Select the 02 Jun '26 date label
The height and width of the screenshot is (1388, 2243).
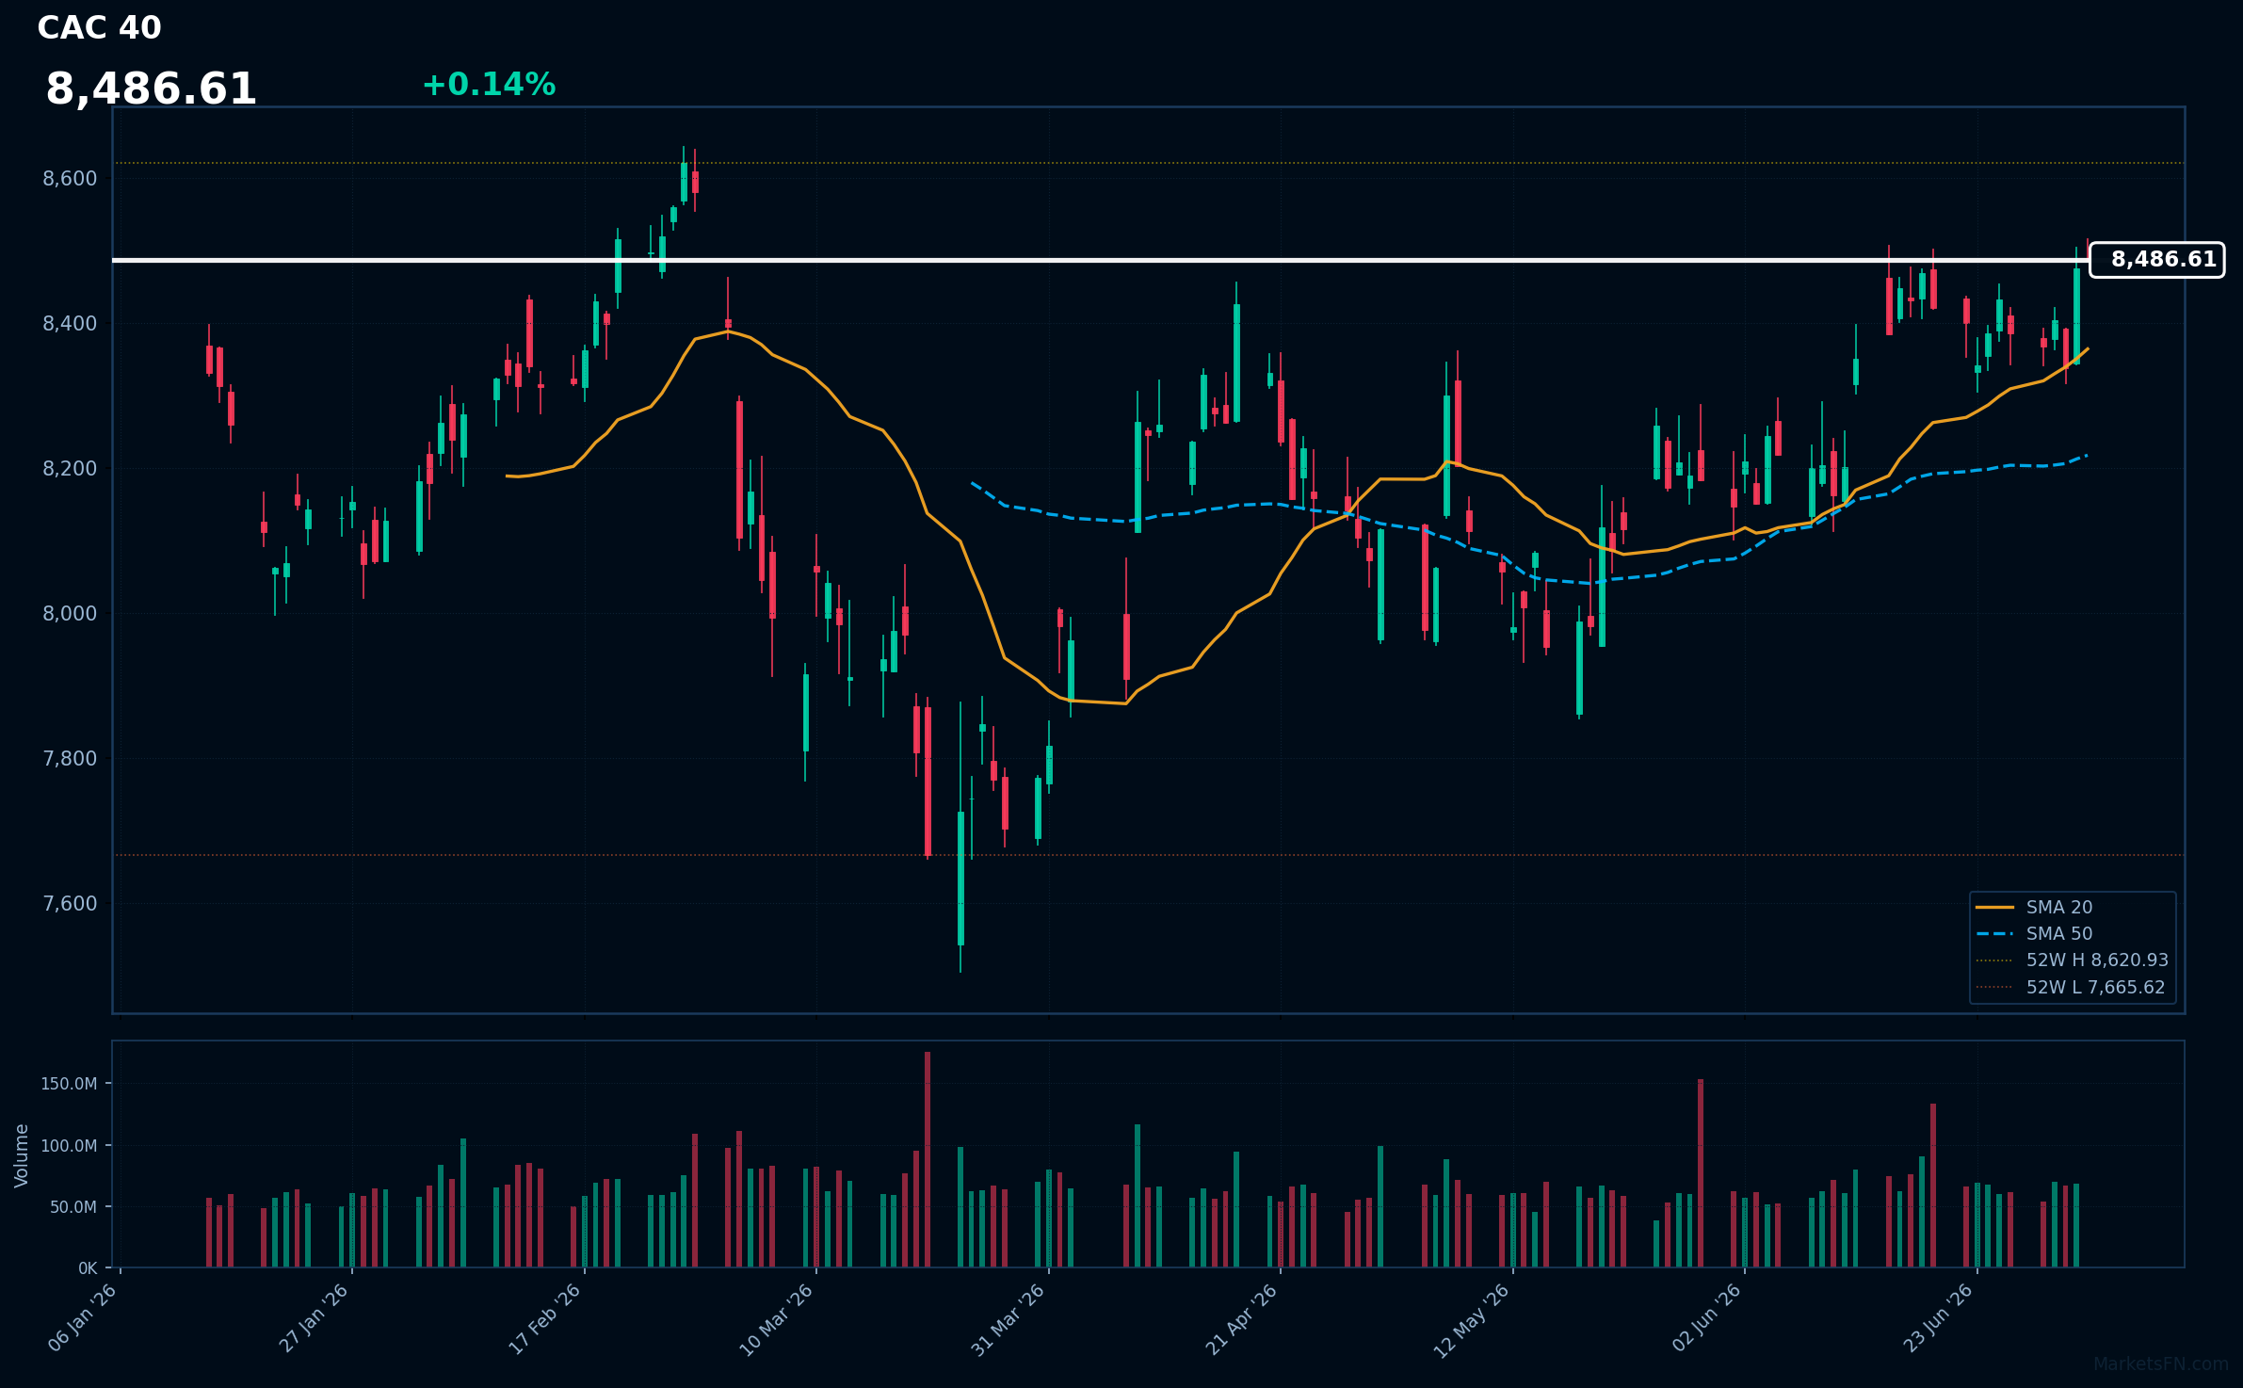(x=1706, y=1318)
